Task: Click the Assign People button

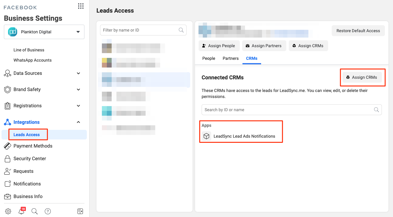Action: tap(219, 46)
